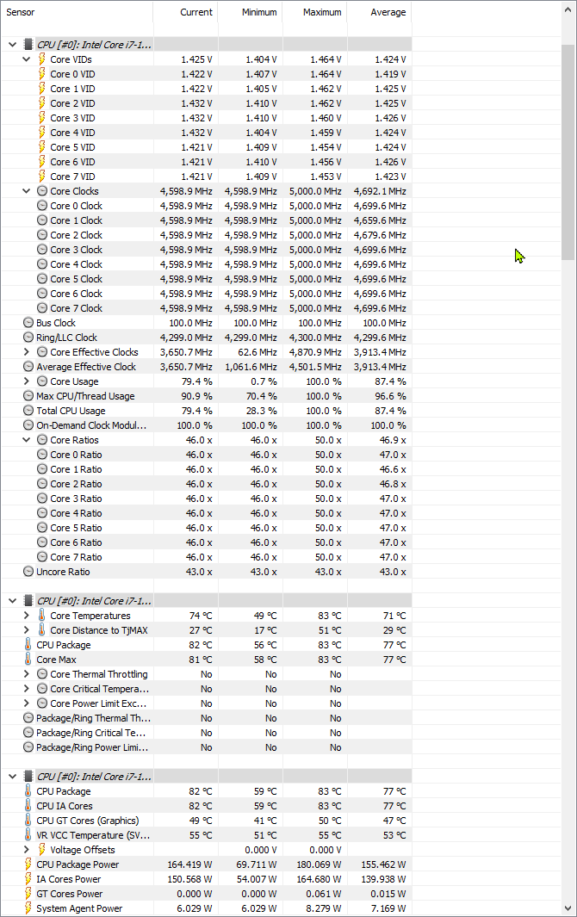Screen dimensions: 577x917
Task: Click the clock icon beside Bus Clock
Action: [28, 323]
